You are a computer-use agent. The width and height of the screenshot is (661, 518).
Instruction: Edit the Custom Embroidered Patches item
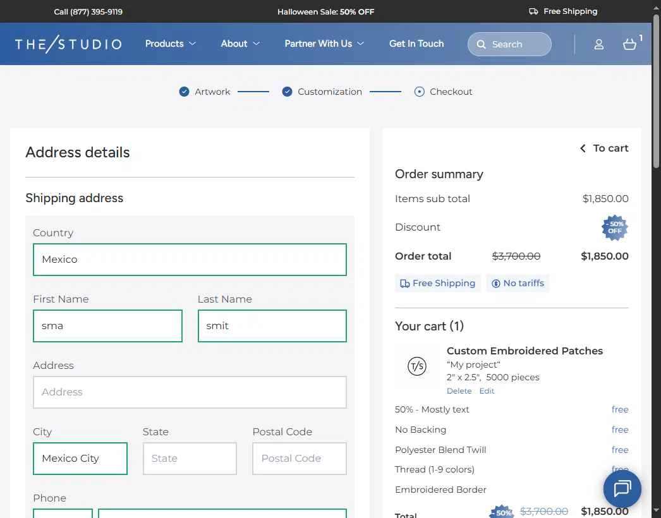[487, 391]
